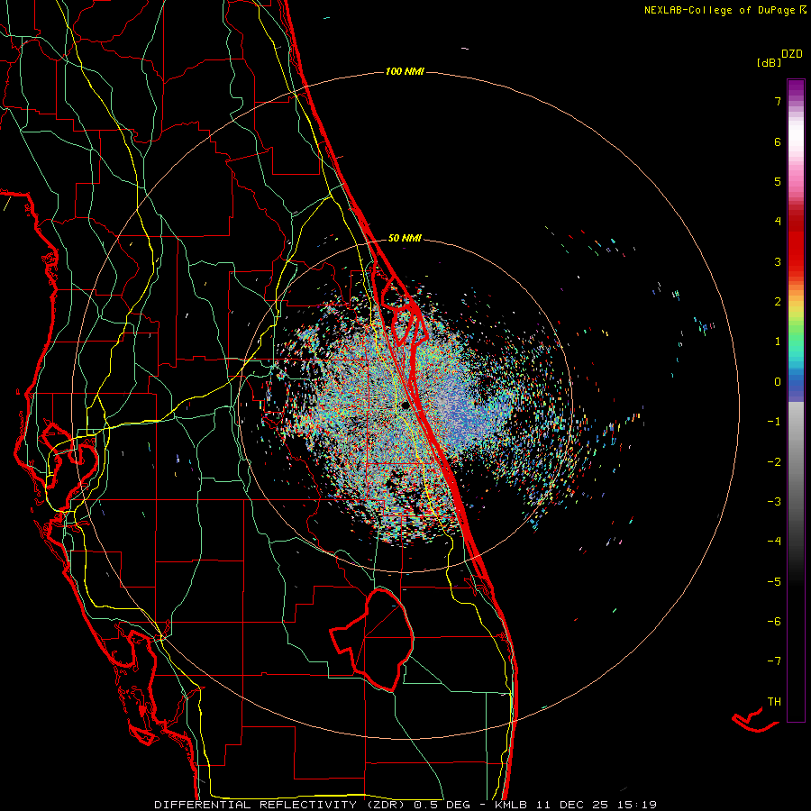This screenshot has height=811, width=811.
Task: Click the -3 value on the color scale
Action: click(774, 501)
